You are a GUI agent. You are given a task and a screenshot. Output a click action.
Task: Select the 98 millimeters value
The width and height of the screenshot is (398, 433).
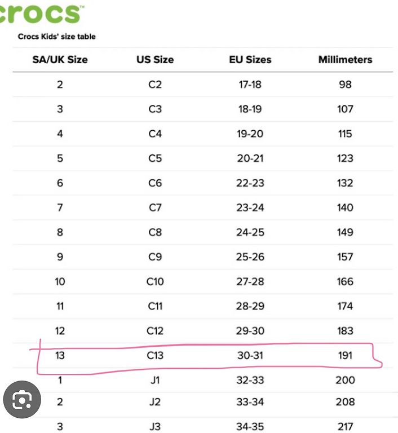pyautogui.click(x=345, y=85)
